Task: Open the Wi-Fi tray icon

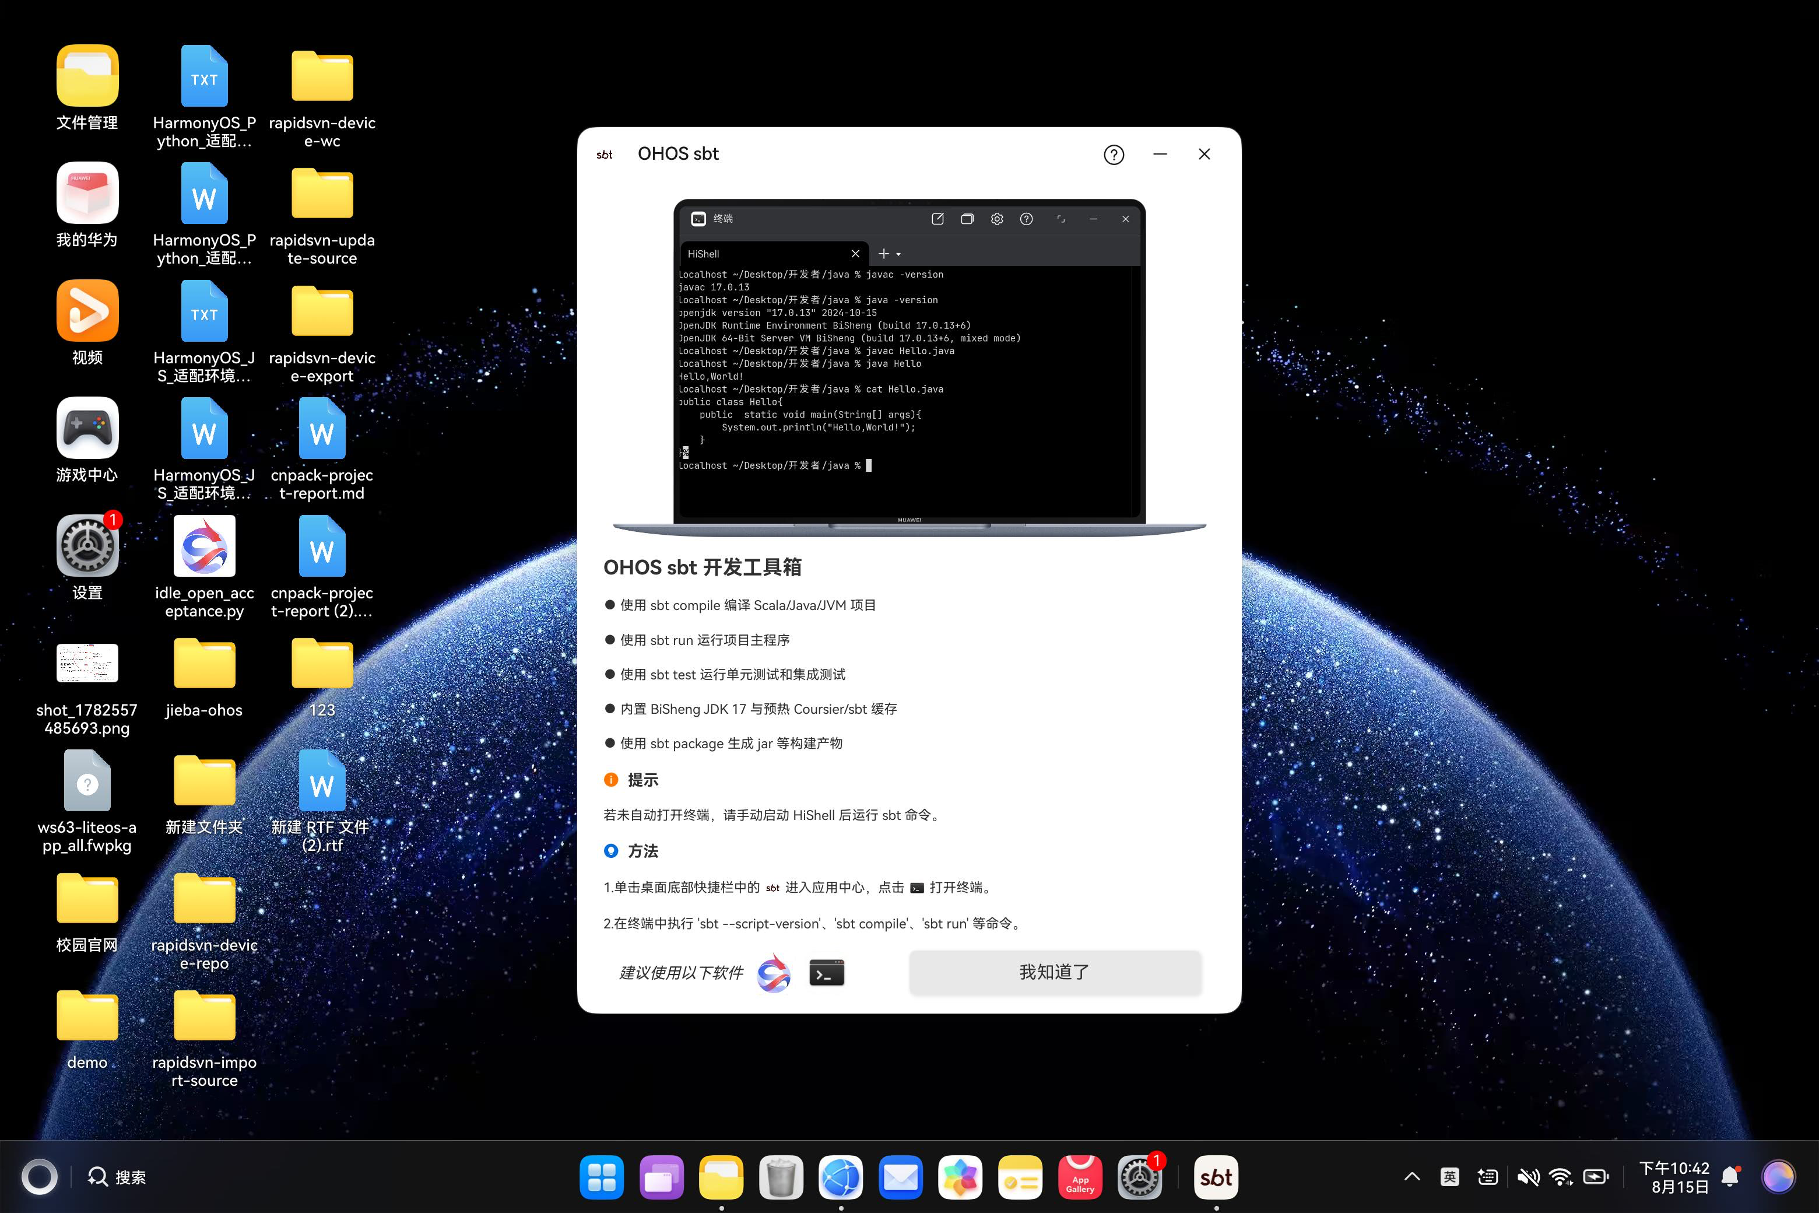Action: 1561,1177
